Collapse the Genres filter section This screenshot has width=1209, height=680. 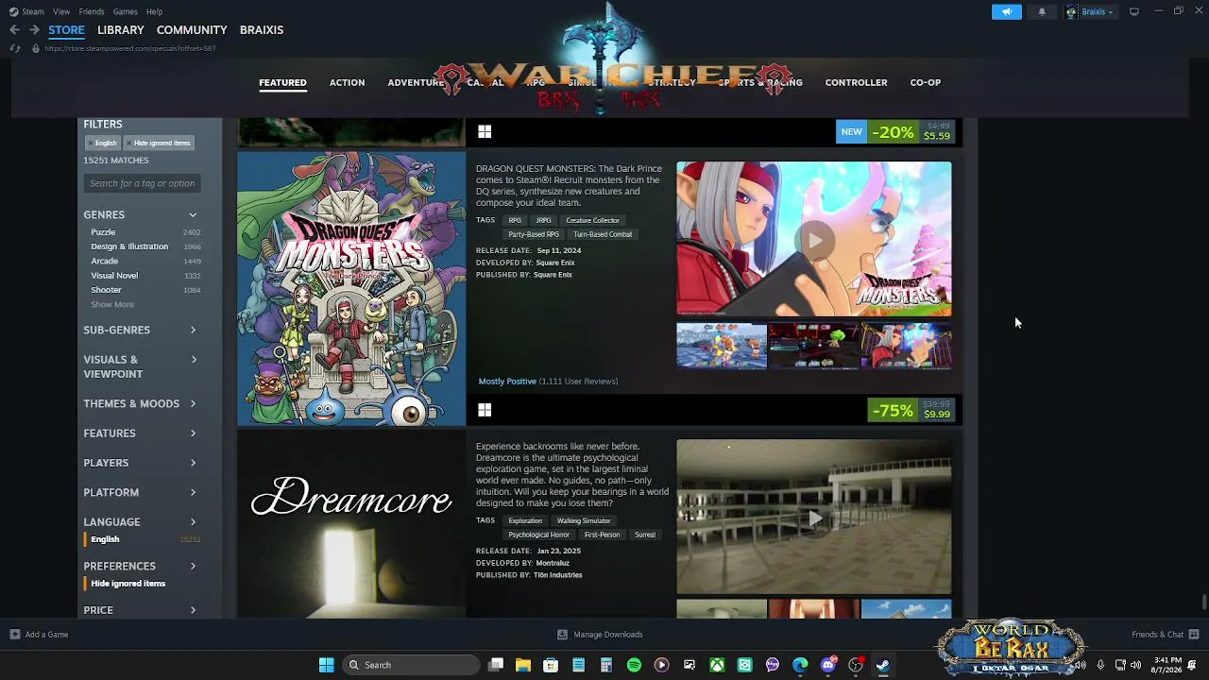(x=141, y=215)
